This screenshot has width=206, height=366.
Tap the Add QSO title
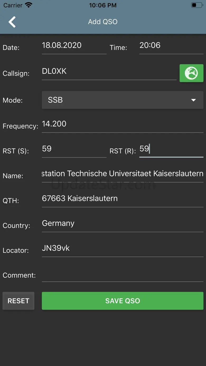103,22
